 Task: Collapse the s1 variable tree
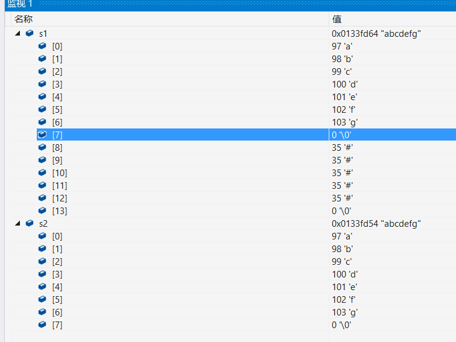[17, 33]
